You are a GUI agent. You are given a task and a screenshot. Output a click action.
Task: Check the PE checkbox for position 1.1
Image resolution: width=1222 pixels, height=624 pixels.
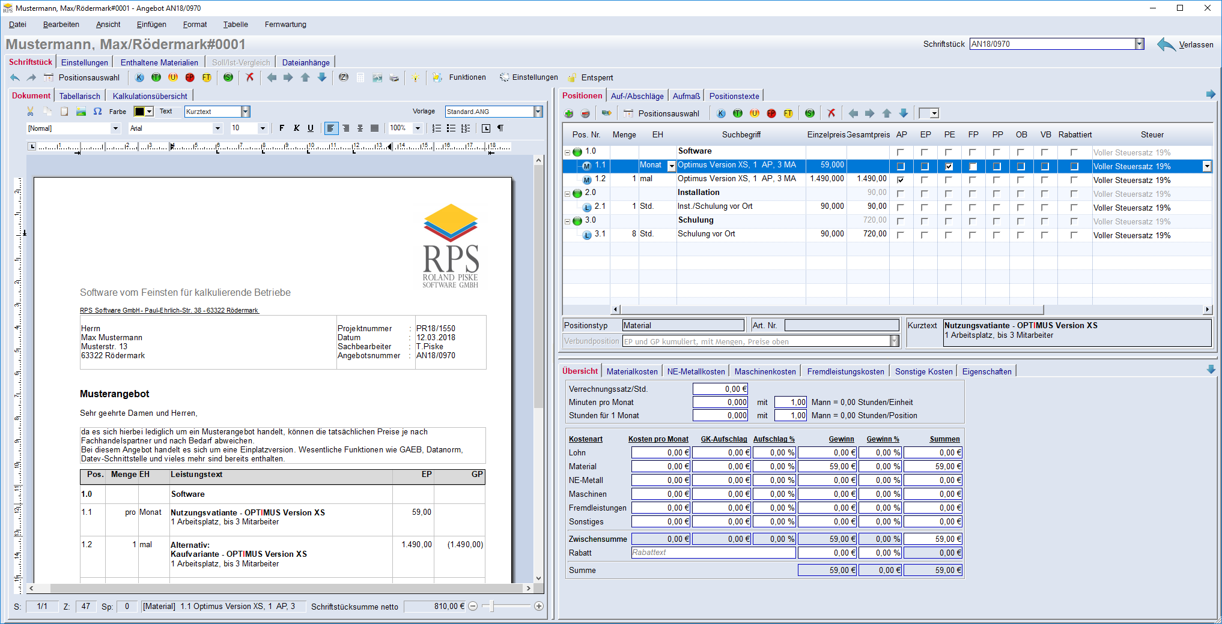tap(949, 167)
